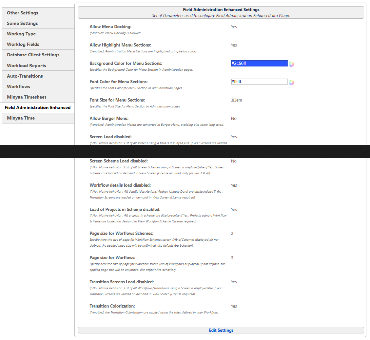Click Load of Projects in Scheme label
Screen dimensions: 370x340
(125, 209)
